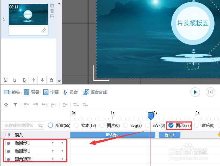Click the align left timeline icon
The height and width of the screenshot is (166, 220).
26,105
